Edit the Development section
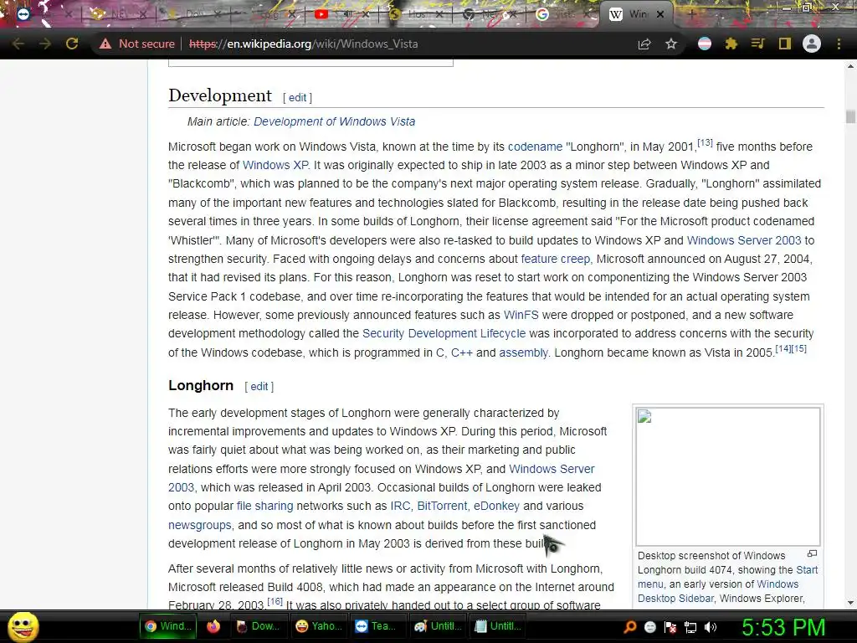This screenshot has height=643, width=857. (297, 97)
